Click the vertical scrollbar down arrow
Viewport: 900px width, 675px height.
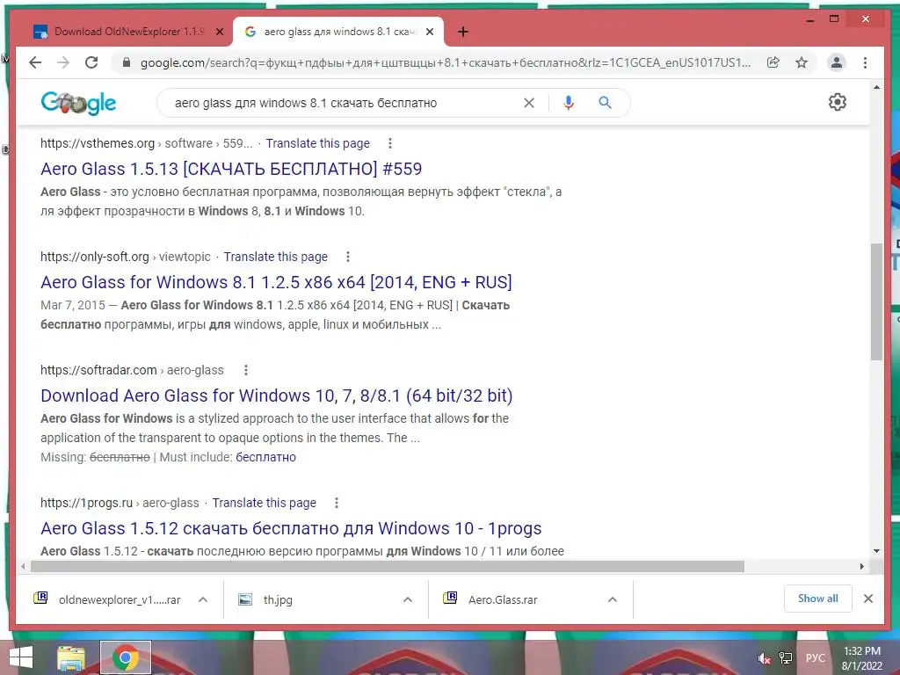tap(876, 551)
